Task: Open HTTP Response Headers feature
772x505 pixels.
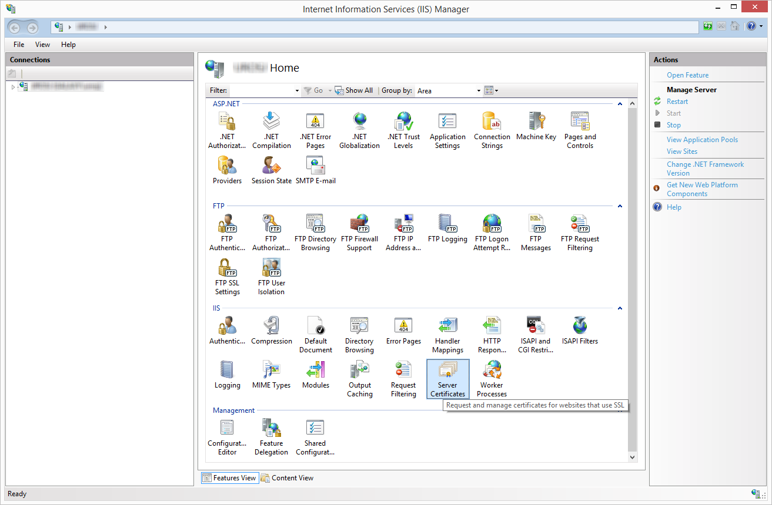Action: pos(492,335)
